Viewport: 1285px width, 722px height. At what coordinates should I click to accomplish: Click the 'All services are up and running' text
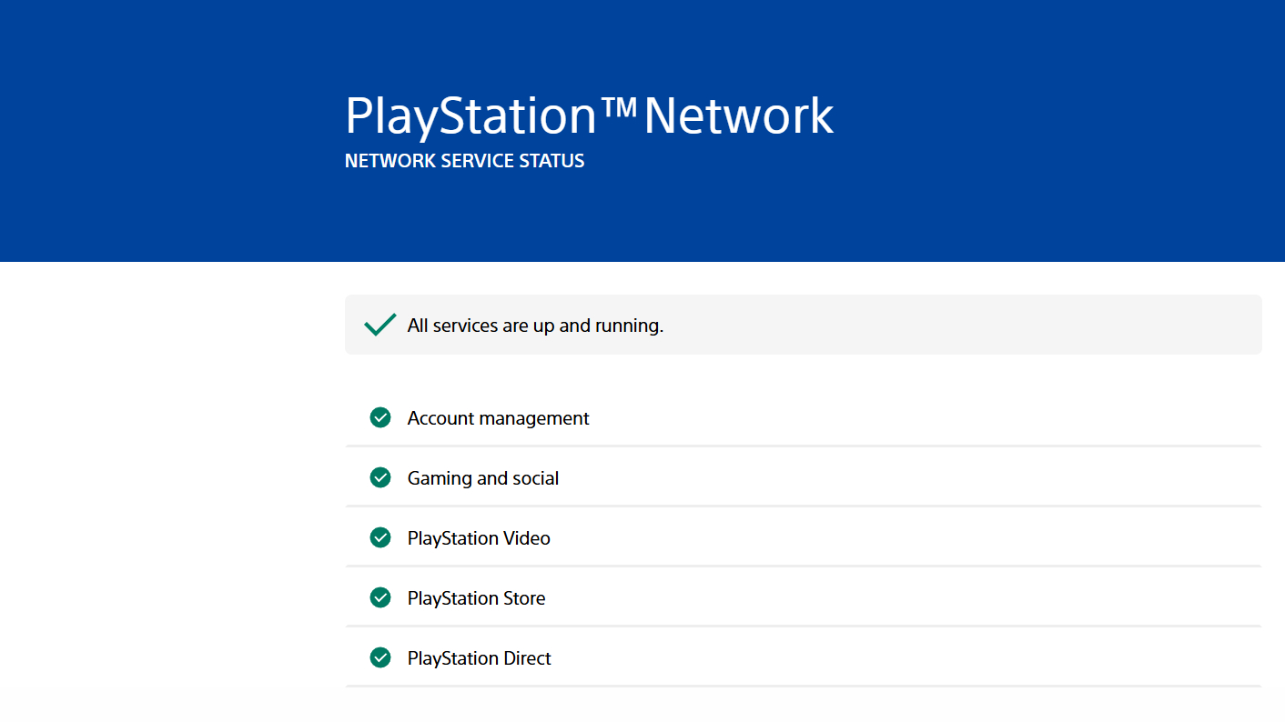click(x=535, y=326)
